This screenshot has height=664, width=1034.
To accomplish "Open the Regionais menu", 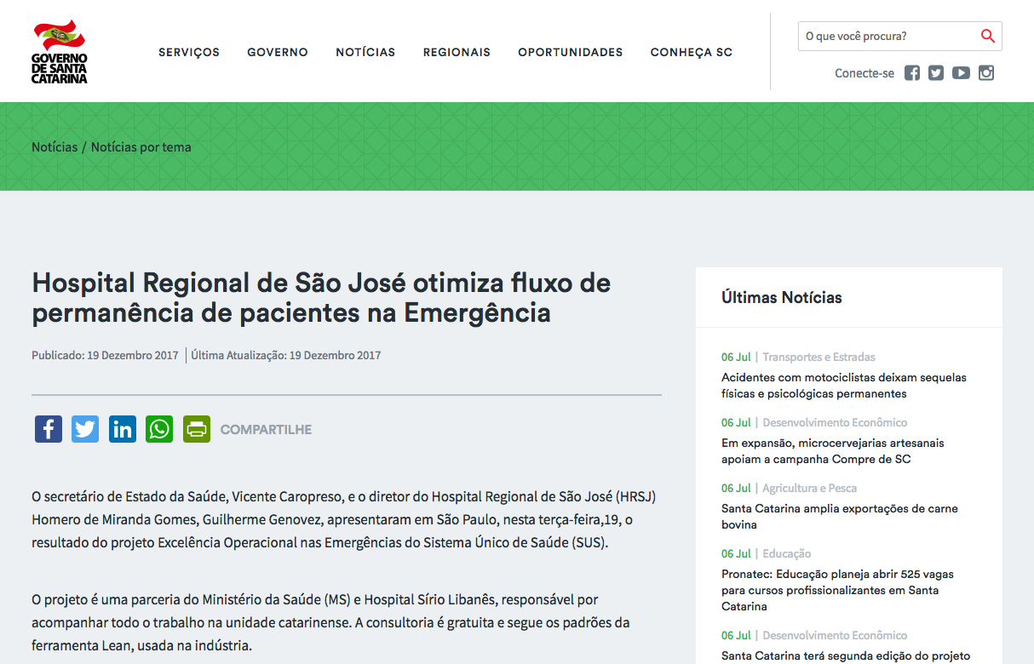I will (457, 52).
